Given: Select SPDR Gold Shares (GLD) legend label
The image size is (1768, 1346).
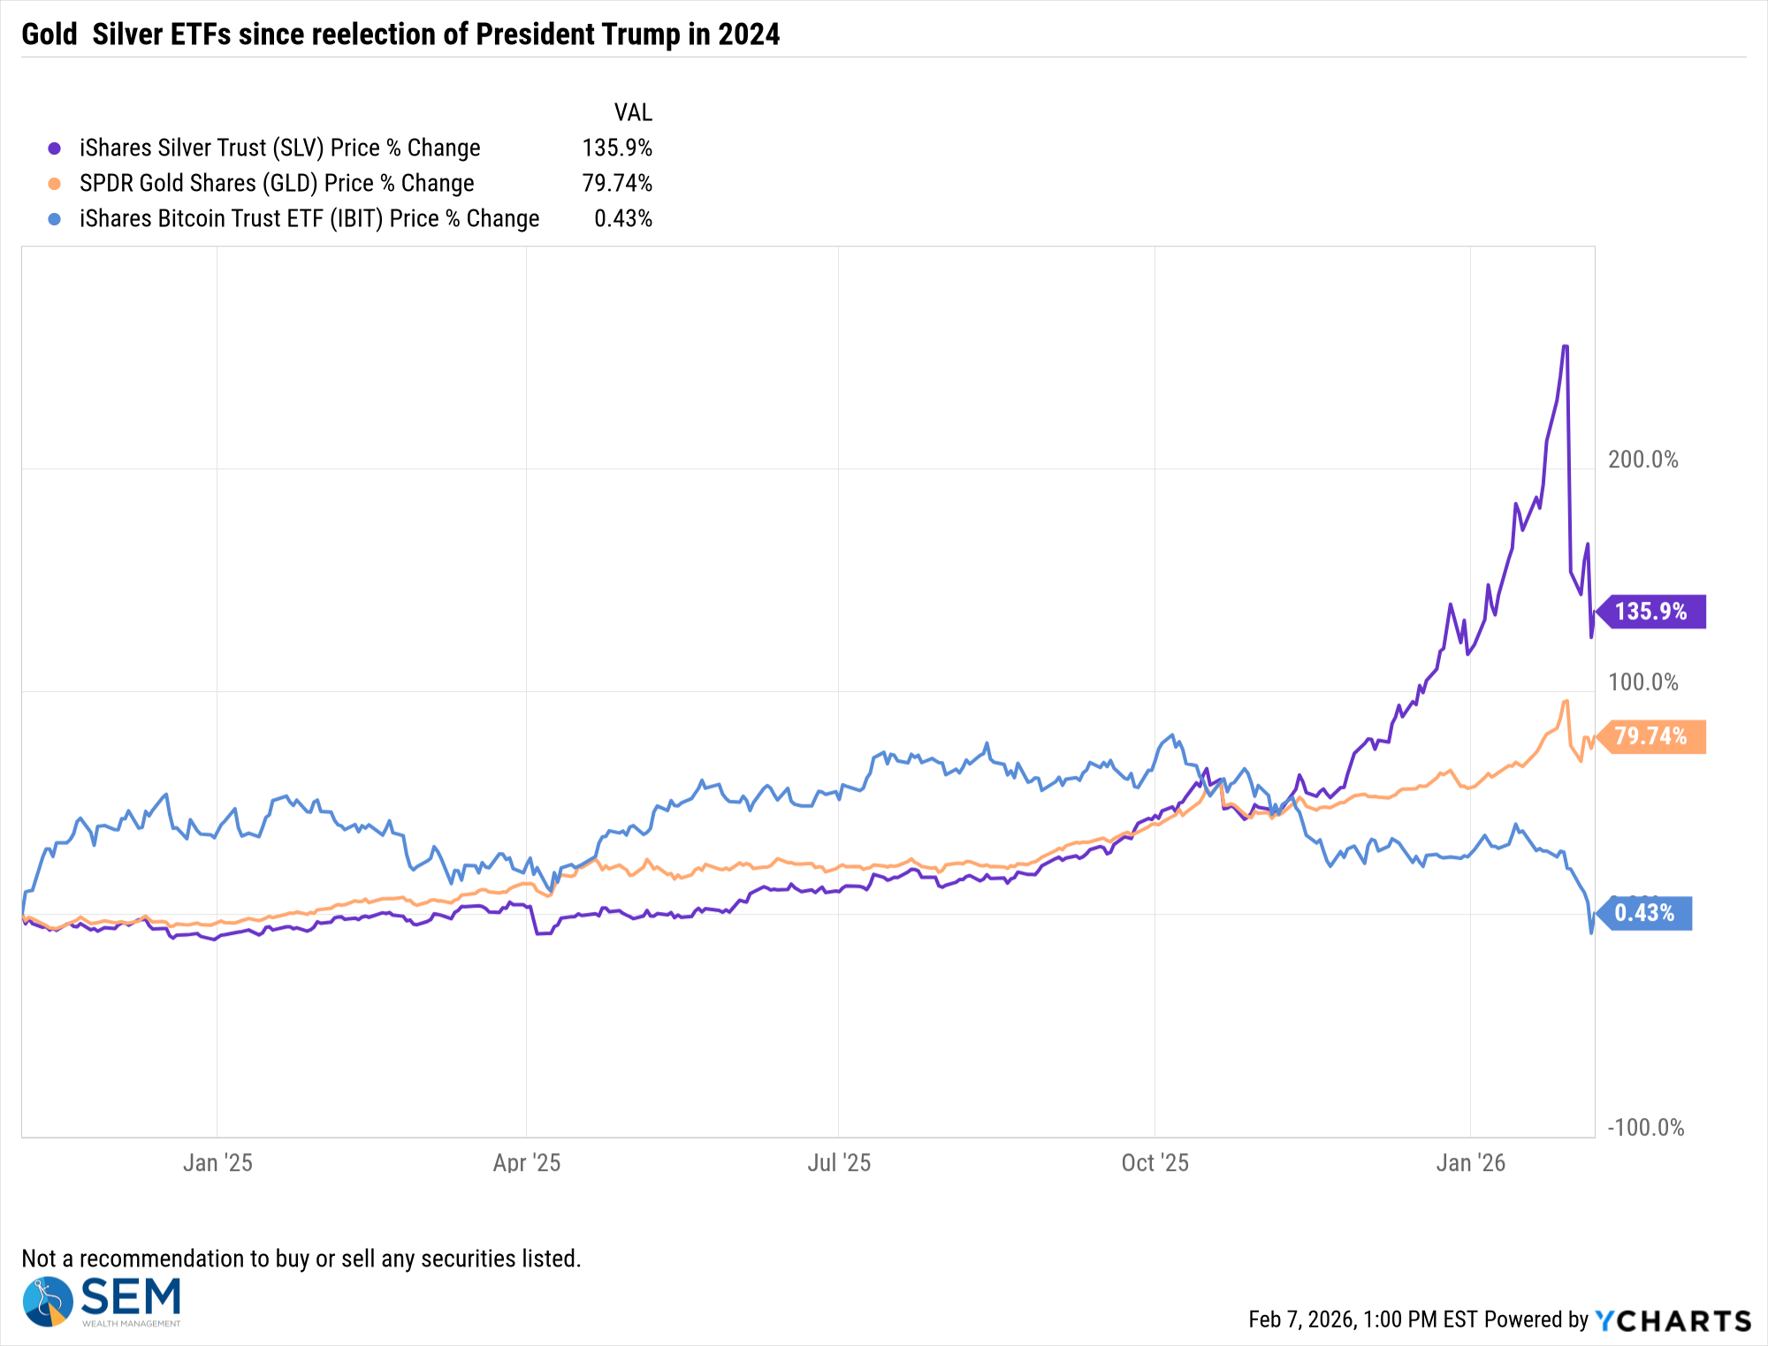Looking at the screenshot, I should (x=277, y=184).
